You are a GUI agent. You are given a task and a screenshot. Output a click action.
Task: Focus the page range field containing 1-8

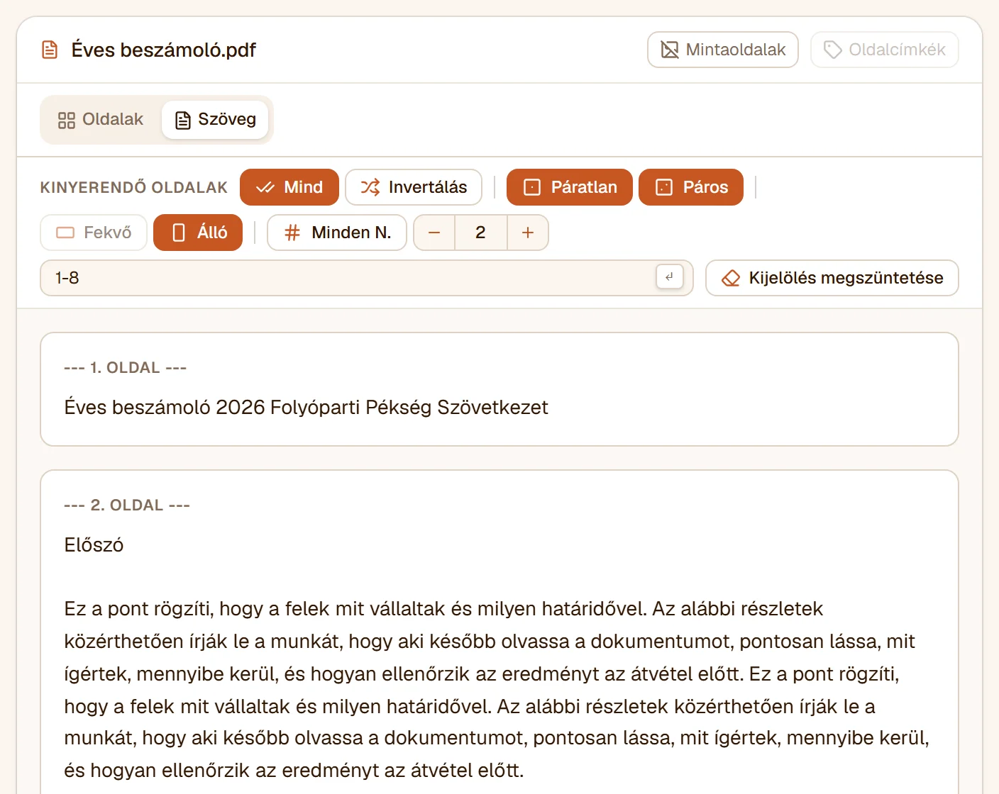tap(367, 278)
